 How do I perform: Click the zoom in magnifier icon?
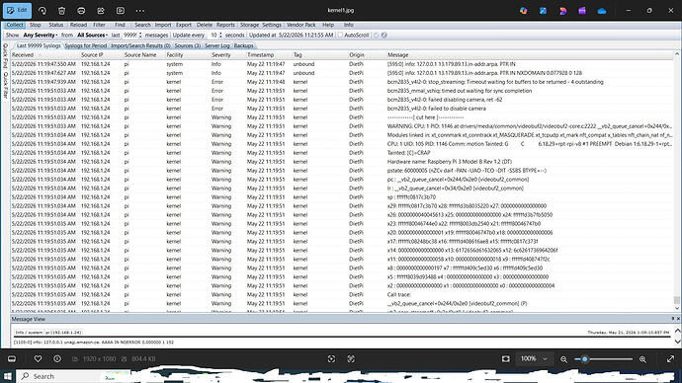[642, 359]
